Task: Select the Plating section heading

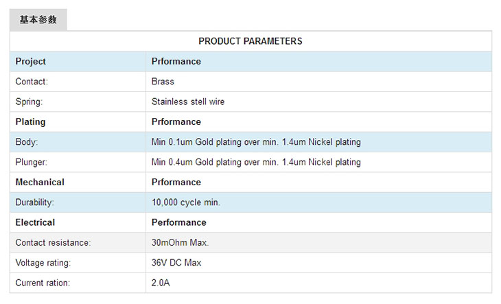Action: [31, 121]
